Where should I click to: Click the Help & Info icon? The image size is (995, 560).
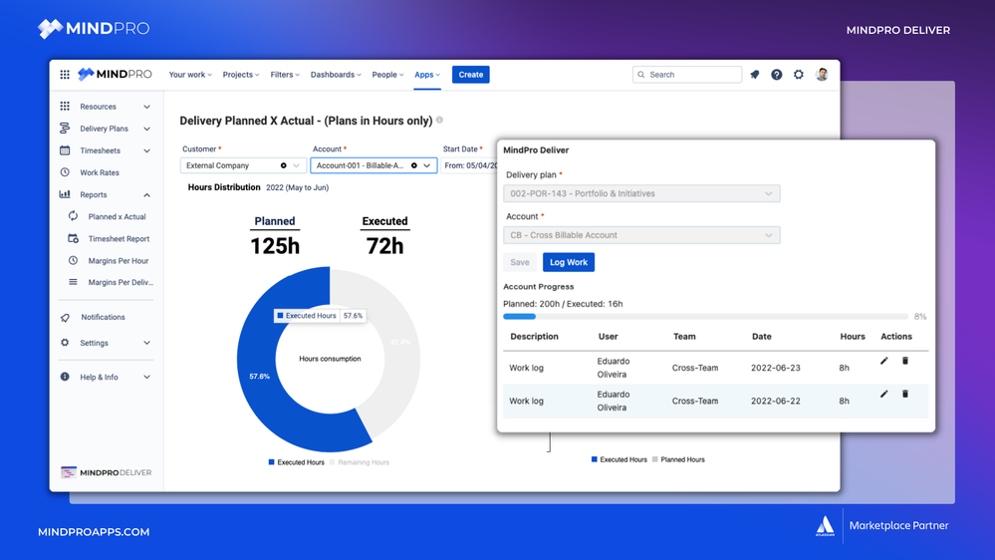point(65,377)
